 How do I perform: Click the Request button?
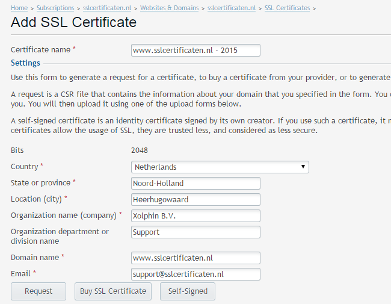coord(38,291)
